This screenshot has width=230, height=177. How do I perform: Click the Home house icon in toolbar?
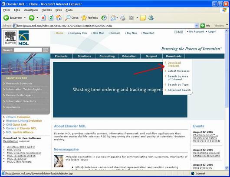click(x=59, y=18)
